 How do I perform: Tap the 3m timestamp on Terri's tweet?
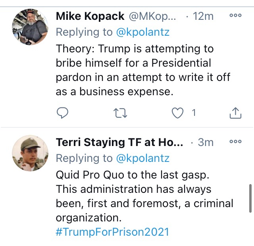(x=206, y=142)
